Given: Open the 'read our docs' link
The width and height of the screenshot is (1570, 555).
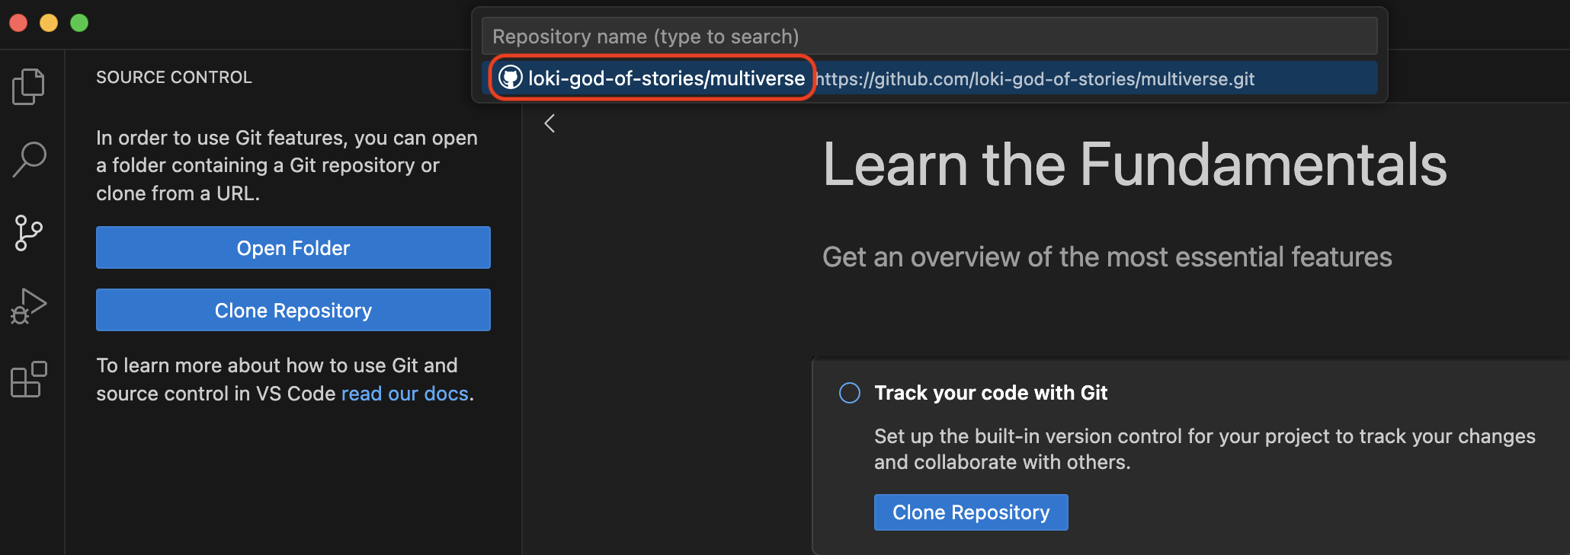Looking at the screenshot, I should pos(405,394).
